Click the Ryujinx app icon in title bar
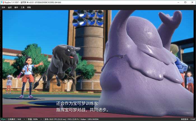Viewport: 196px width, 121px height. tap(3, 2)
